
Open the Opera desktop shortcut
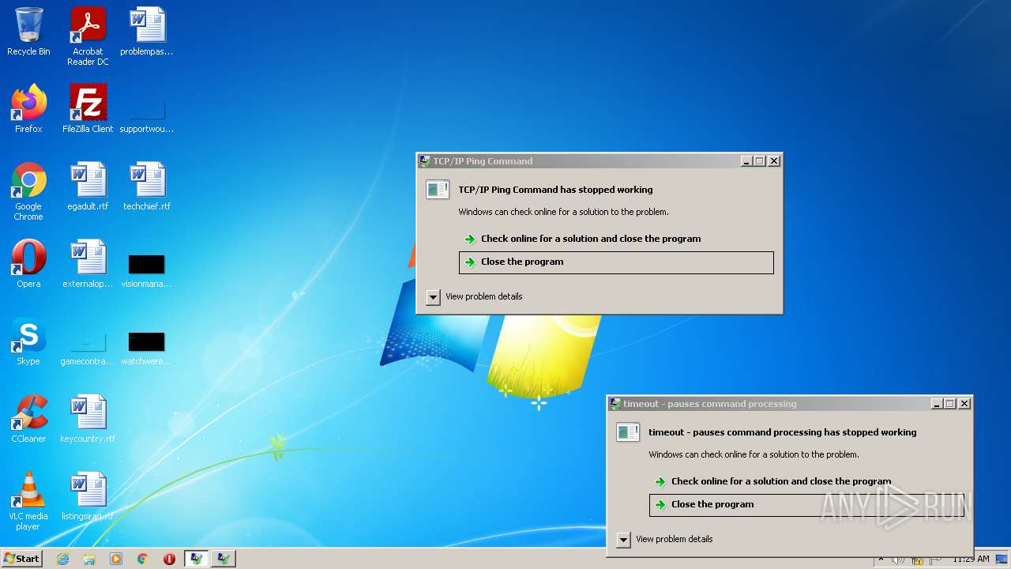28,264
